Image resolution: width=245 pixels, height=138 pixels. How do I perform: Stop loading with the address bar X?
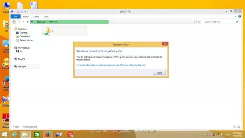point(199,22)
